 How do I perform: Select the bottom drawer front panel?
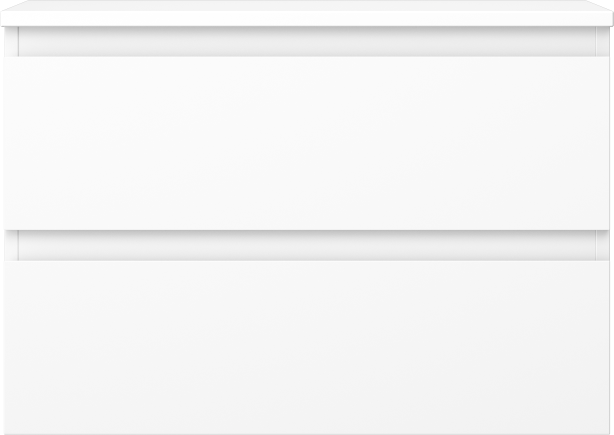pos(307,347)
